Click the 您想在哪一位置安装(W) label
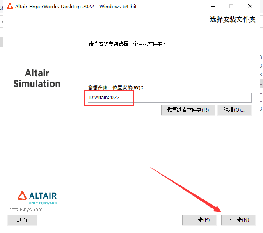Screen dimensions: 263x233 coord(115,87)
